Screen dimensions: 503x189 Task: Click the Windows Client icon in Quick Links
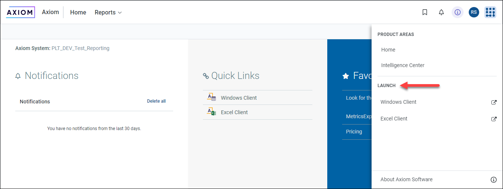tap(211, 97)
